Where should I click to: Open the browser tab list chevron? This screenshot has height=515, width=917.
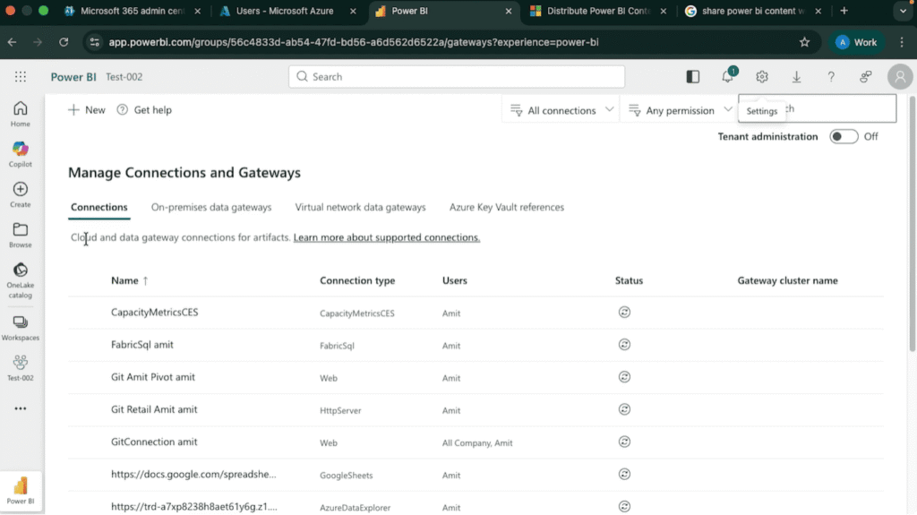pos(903,11)
